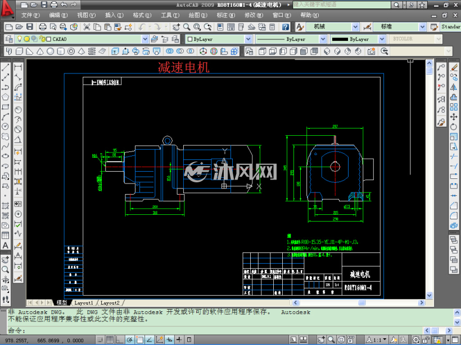Insert a Table with the table tool
This screenshot has height=345, width=461.
point(5,235)
